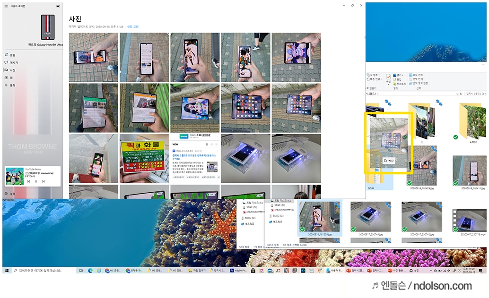
Task: Open the news article screenshot photo
Action: (x=195, y=159)
